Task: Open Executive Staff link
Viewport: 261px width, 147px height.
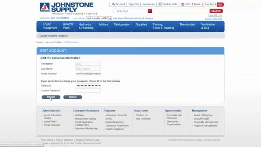Action: 201,119
